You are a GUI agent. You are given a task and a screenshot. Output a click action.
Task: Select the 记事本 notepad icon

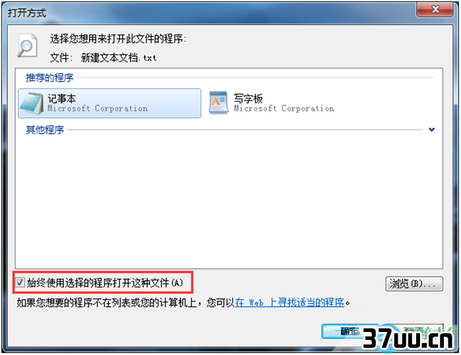coord(32,103)
